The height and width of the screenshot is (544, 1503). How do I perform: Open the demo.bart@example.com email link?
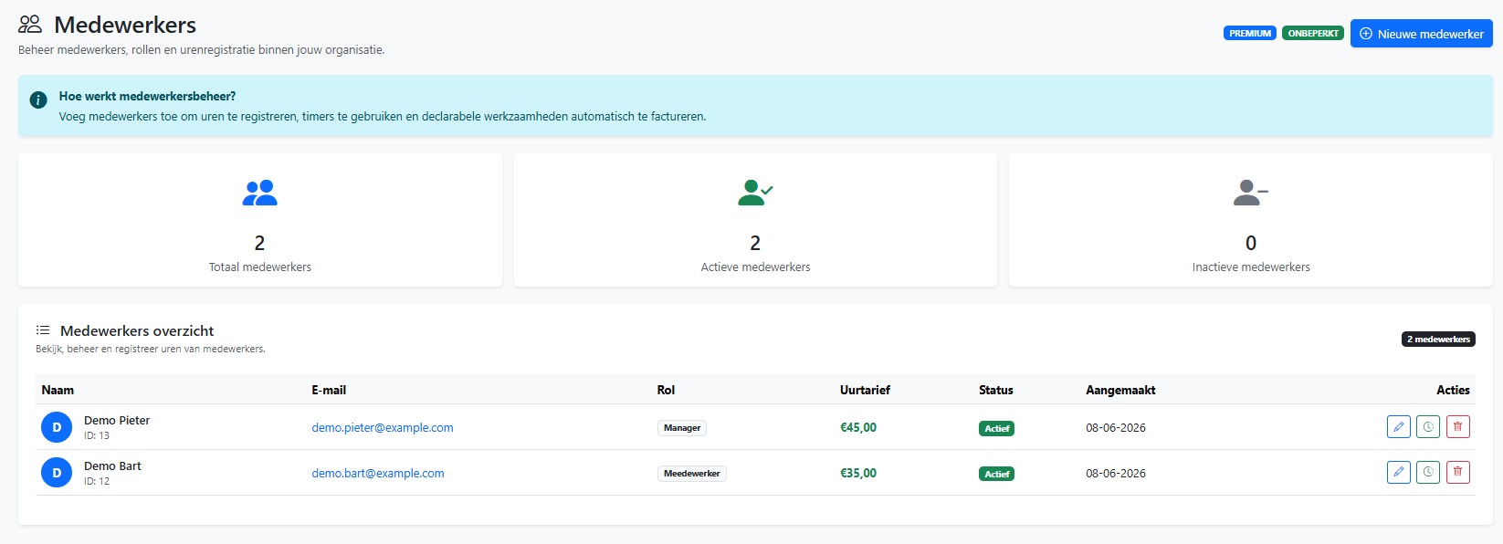click(378, 473)
